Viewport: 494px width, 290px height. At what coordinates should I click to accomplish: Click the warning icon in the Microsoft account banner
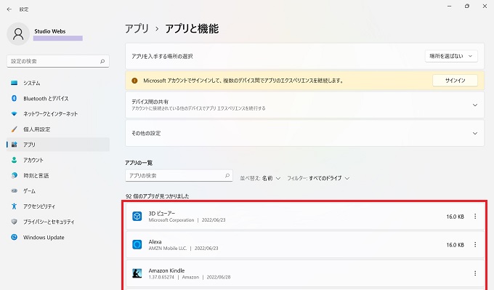pyautogui.click(x=134, y=81)
